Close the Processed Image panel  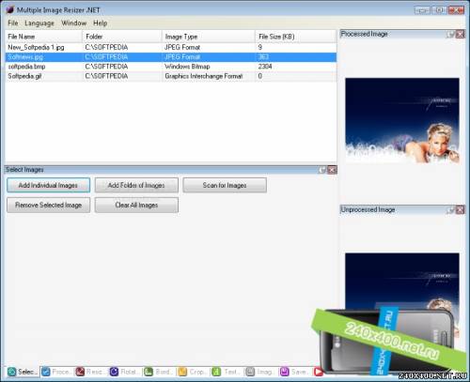point(460,34)
